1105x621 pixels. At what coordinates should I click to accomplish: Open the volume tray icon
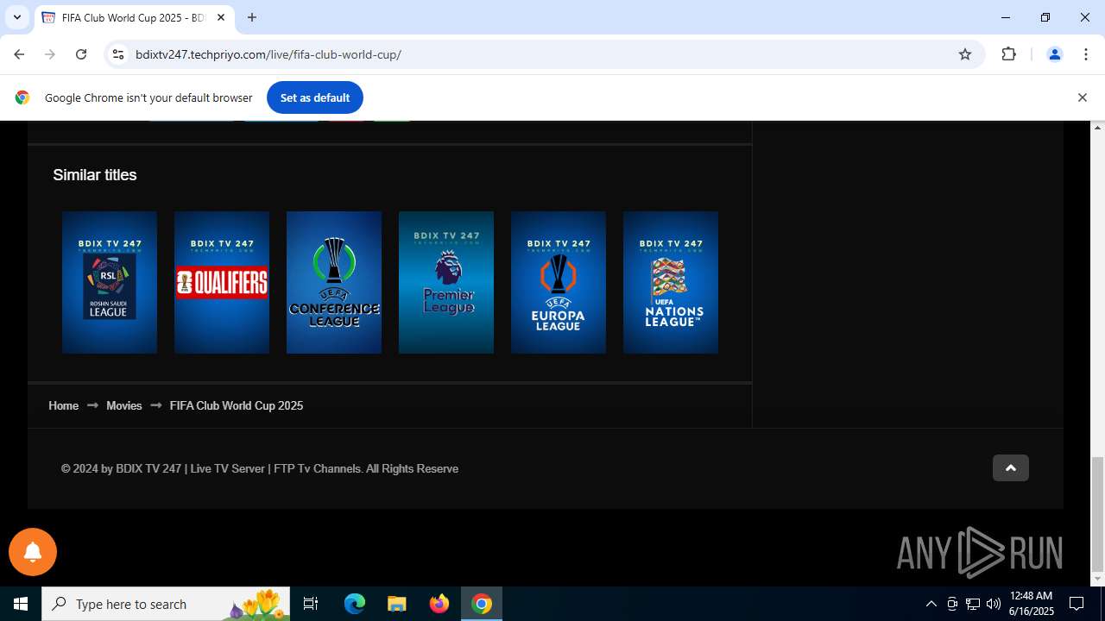pos(993,604)
